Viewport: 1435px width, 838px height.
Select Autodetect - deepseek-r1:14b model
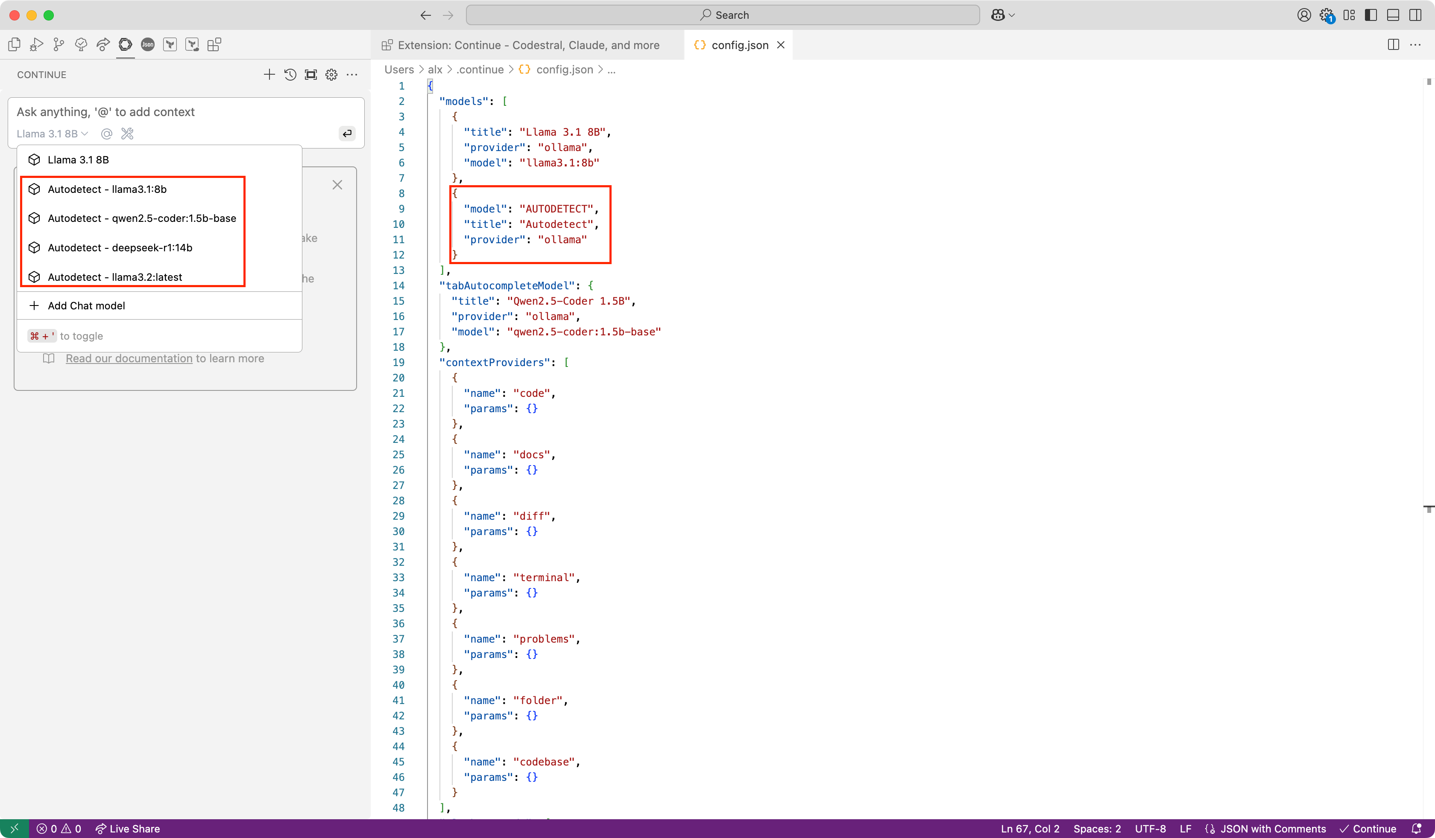pos(120,247)
